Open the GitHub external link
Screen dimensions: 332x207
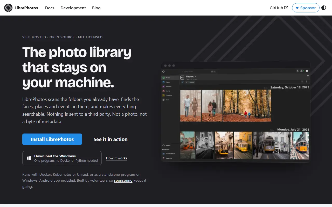(x=279, y=8)
